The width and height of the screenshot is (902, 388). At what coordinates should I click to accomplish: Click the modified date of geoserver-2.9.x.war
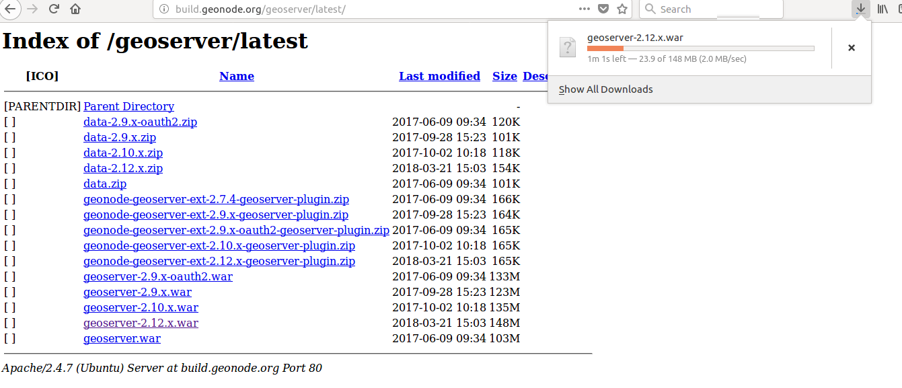pyautogui.click(x=439, y=292)
